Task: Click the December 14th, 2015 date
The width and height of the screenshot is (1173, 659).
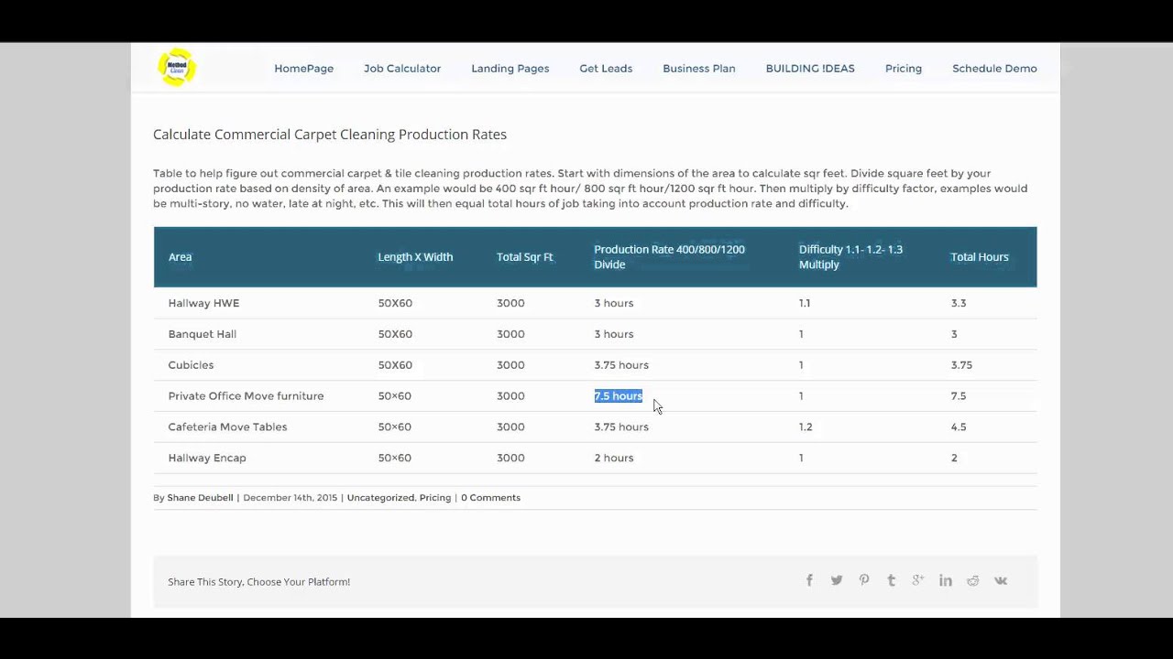Action: [291, 498]
